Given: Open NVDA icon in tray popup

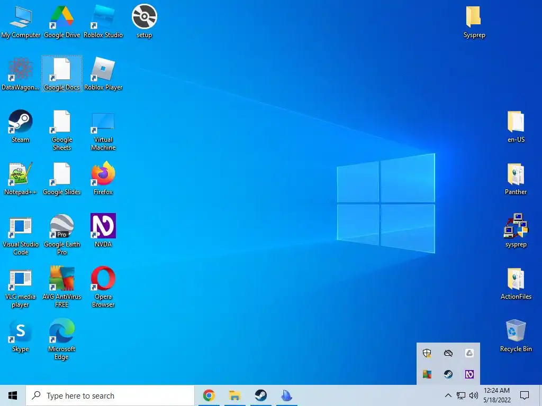Looking at the screenshot, I should coord(469,374).
